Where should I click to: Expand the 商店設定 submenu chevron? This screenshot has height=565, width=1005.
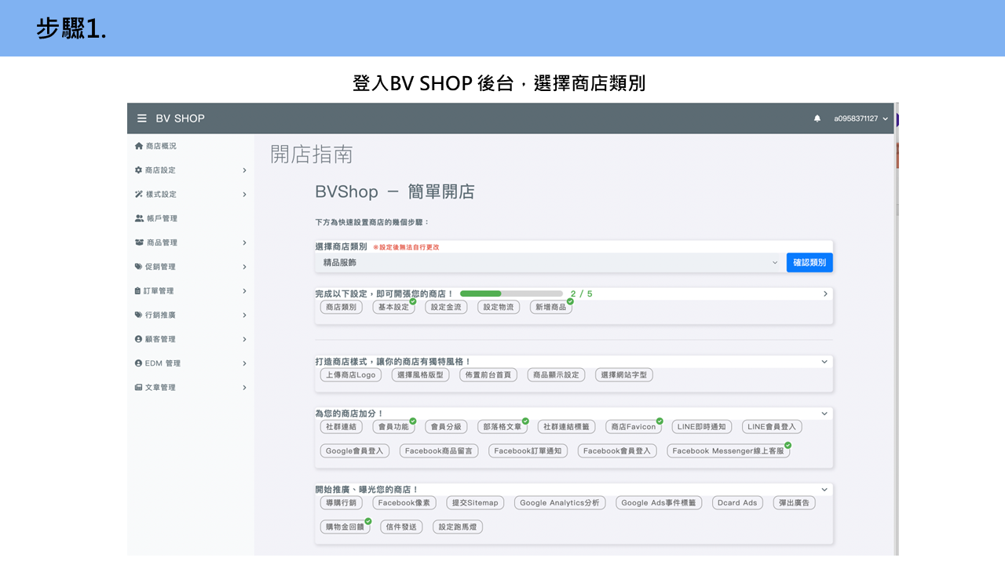(244, 170)
